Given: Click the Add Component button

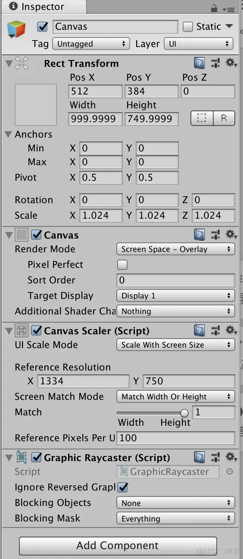Looking at the screenshot, I should click(118, 546).
